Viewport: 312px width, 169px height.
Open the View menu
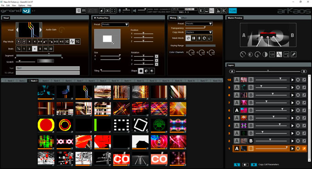coord(14,6)
